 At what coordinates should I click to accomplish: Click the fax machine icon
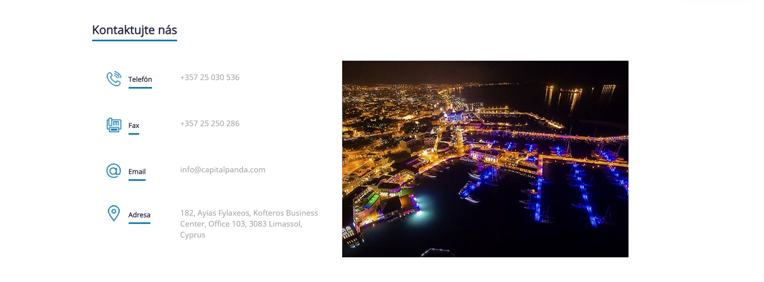114,125
